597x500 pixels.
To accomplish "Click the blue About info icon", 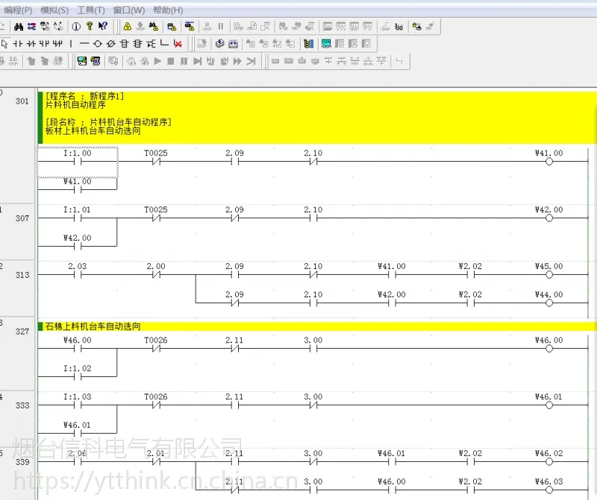I will point(76,27).
